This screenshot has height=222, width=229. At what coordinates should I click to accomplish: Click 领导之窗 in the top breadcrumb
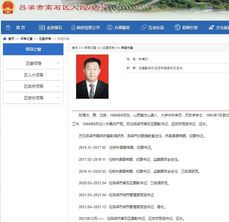[x=27, y=39]
